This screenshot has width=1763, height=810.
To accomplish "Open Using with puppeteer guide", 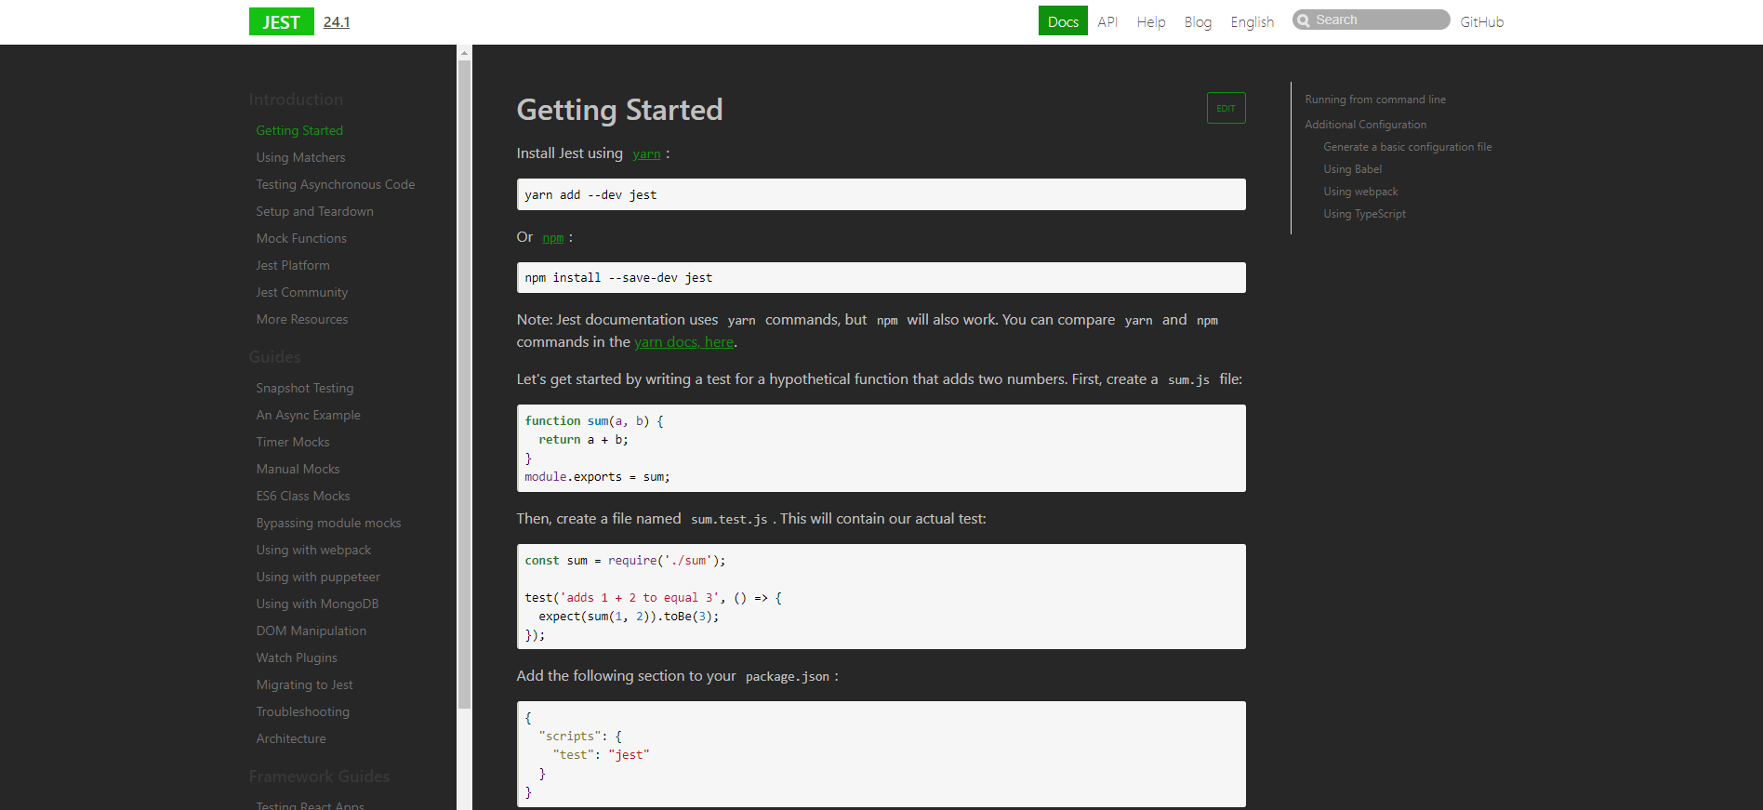I will [318, 577].
